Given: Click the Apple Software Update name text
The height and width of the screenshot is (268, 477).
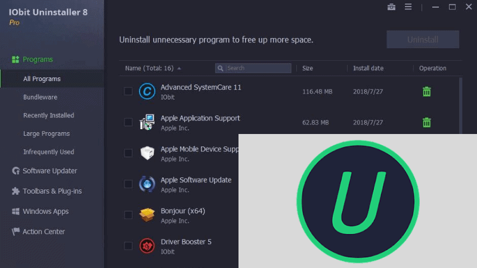Looking at the screenshot, I should point(196,180).
